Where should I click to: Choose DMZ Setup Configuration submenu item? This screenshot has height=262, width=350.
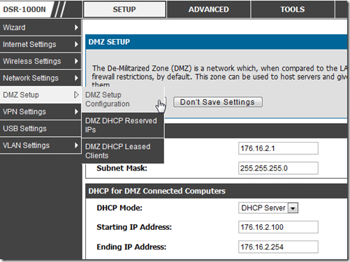pos(123,99)
